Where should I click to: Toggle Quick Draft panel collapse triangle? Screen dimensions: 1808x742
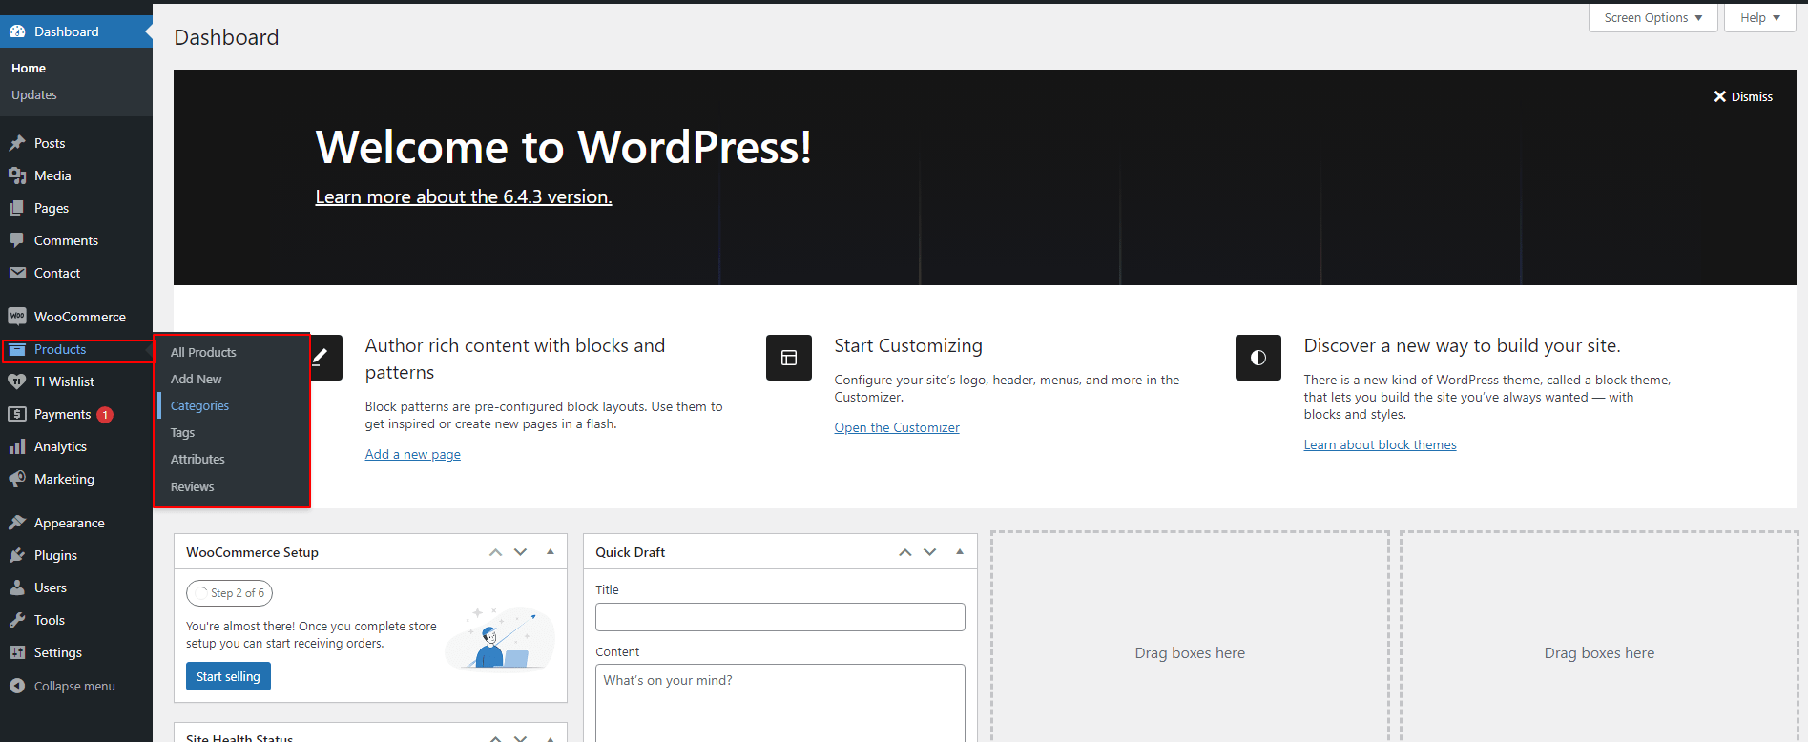tap(960, 552)
